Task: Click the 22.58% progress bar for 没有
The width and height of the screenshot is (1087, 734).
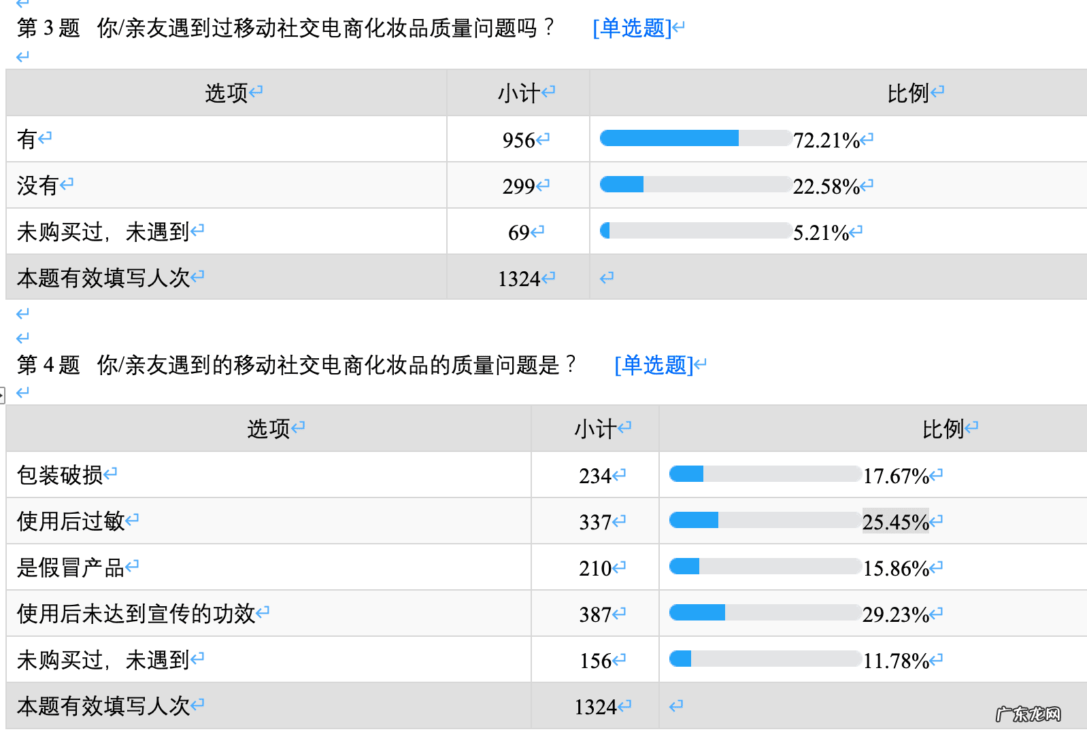Action: click(695, 184)
